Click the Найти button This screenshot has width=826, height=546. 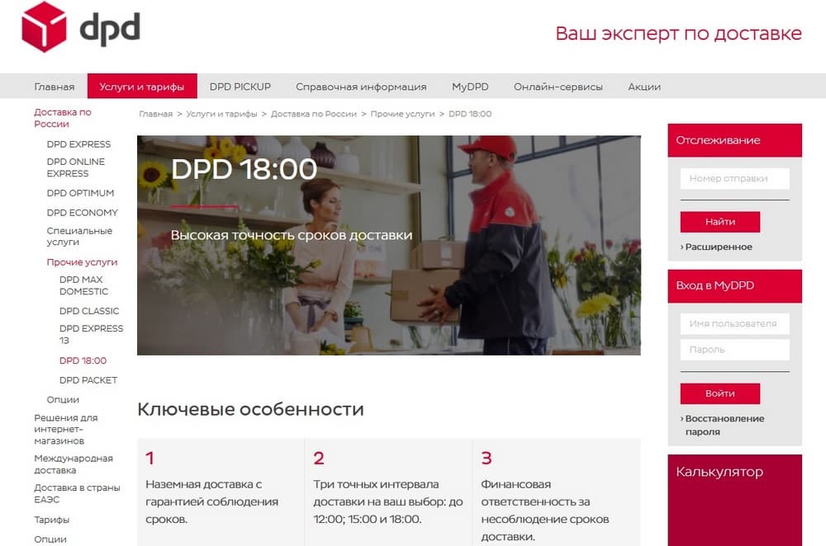pyautogui.click(x=720, y=222)
